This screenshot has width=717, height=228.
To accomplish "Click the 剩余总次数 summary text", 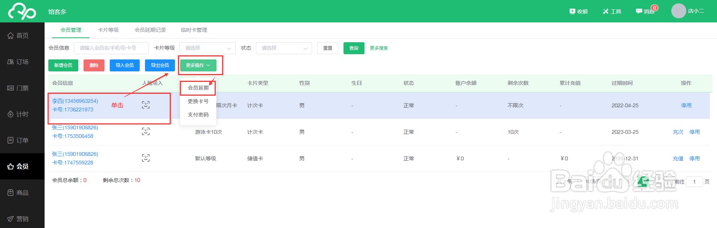I will tap(121, 181).
